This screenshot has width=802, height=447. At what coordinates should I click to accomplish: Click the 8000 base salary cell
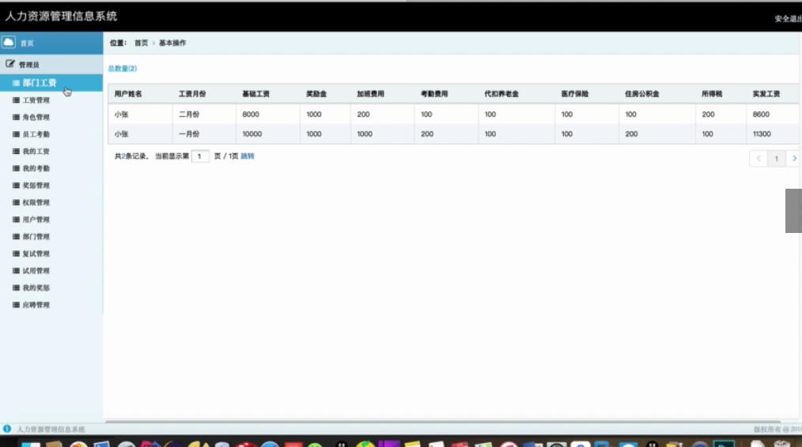click(x=251, y=115)
